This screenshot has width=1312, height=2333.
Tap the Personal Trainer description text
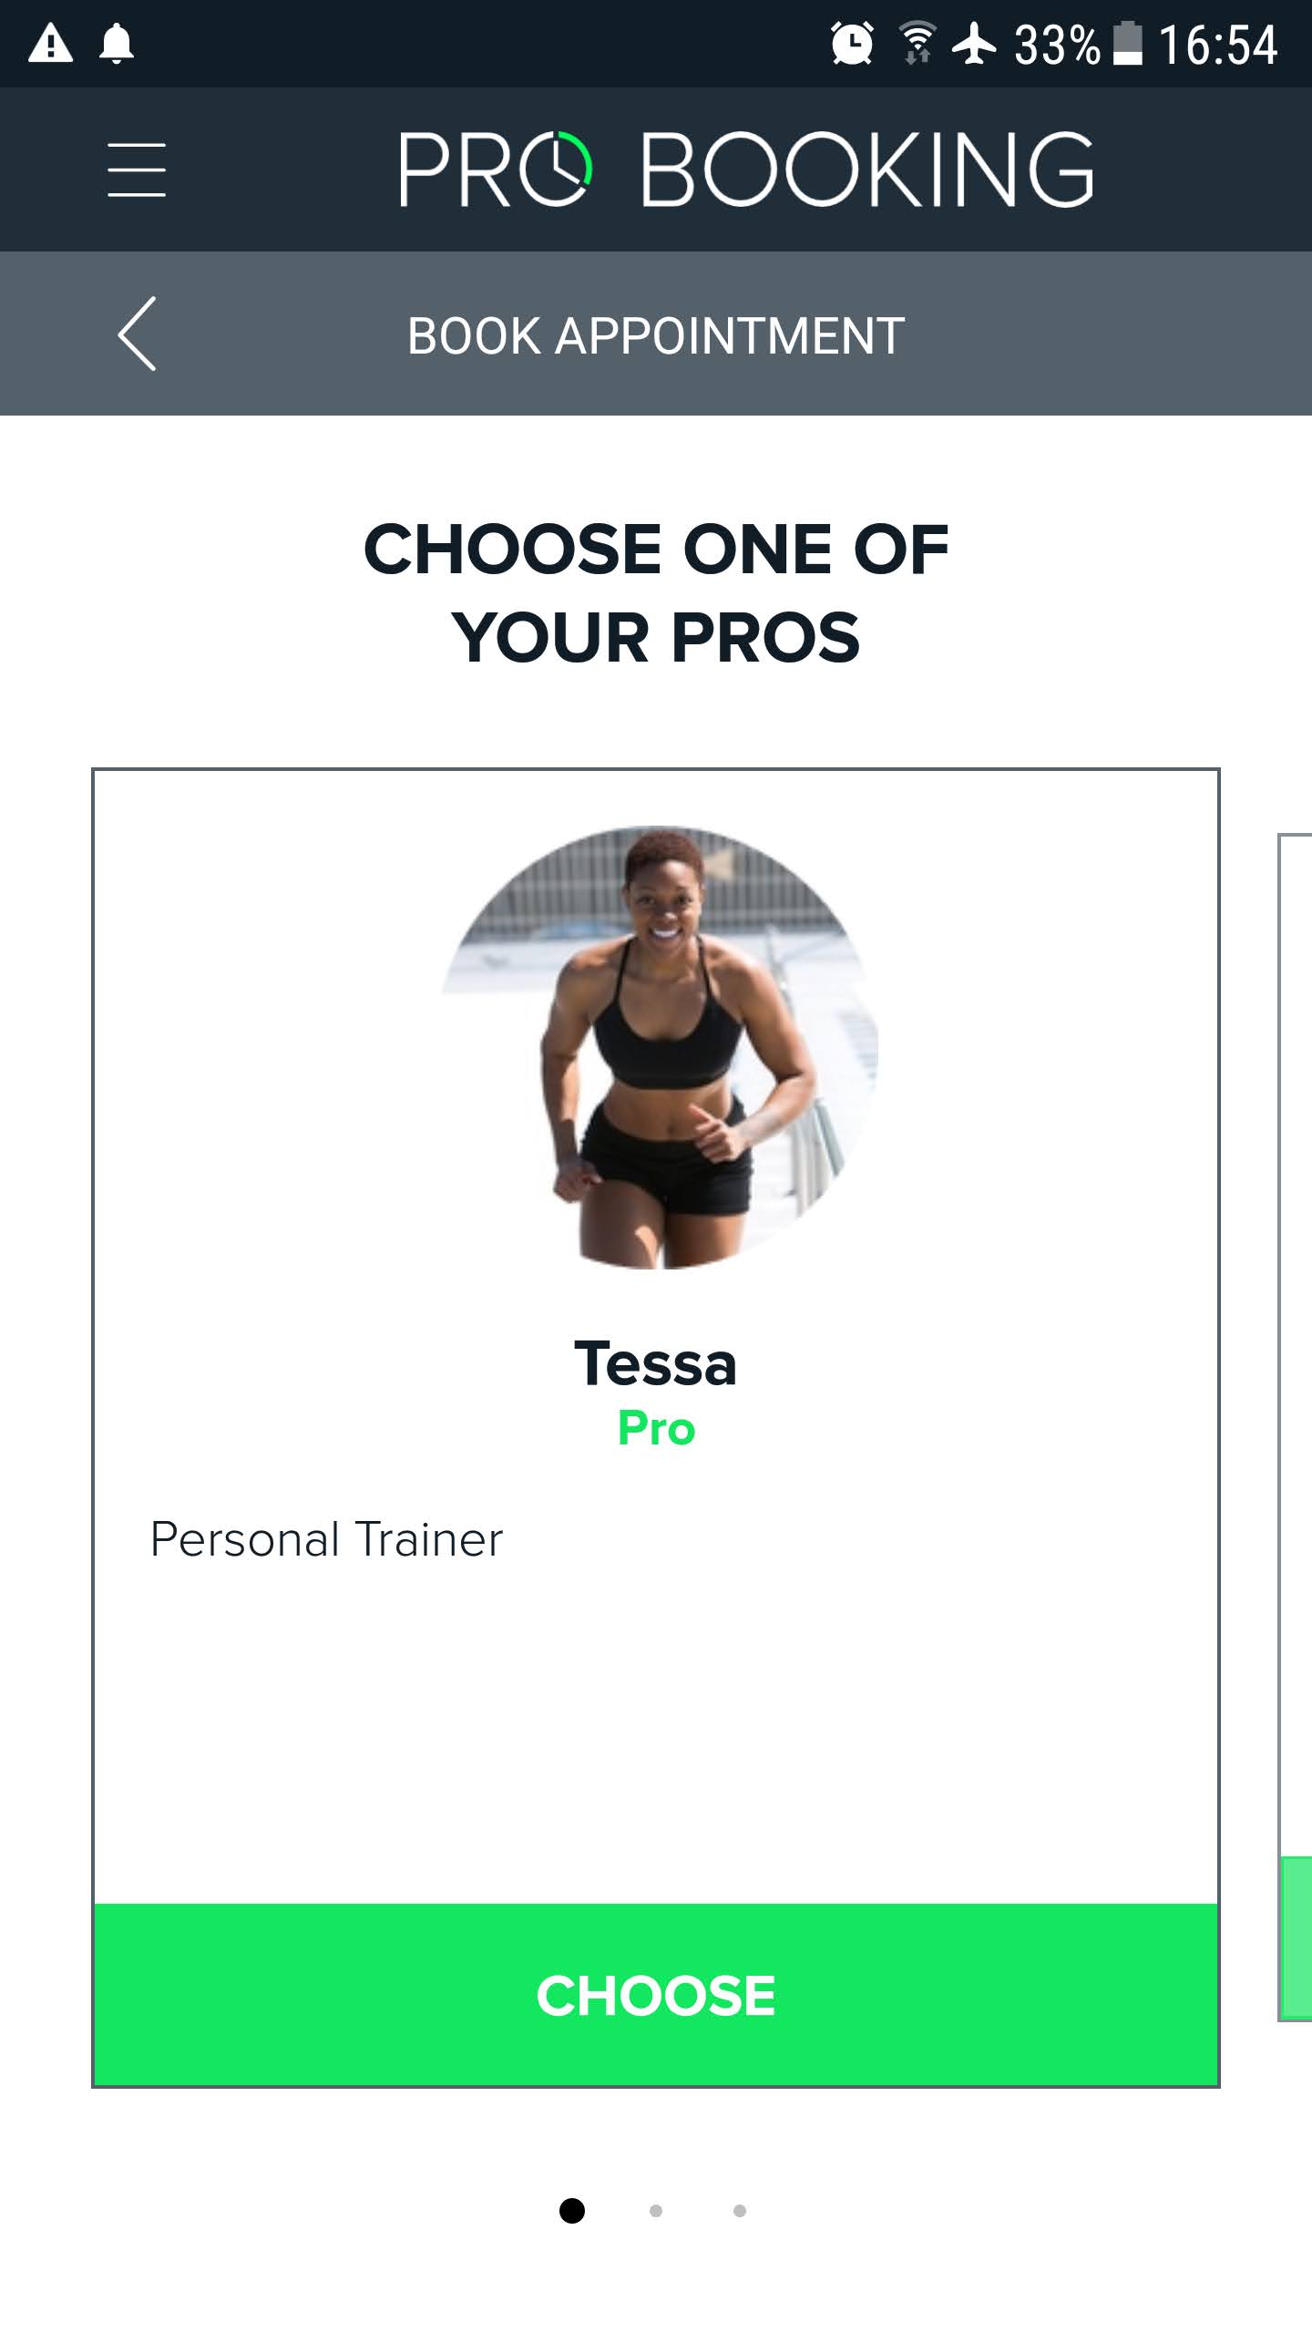[326, 1540]
